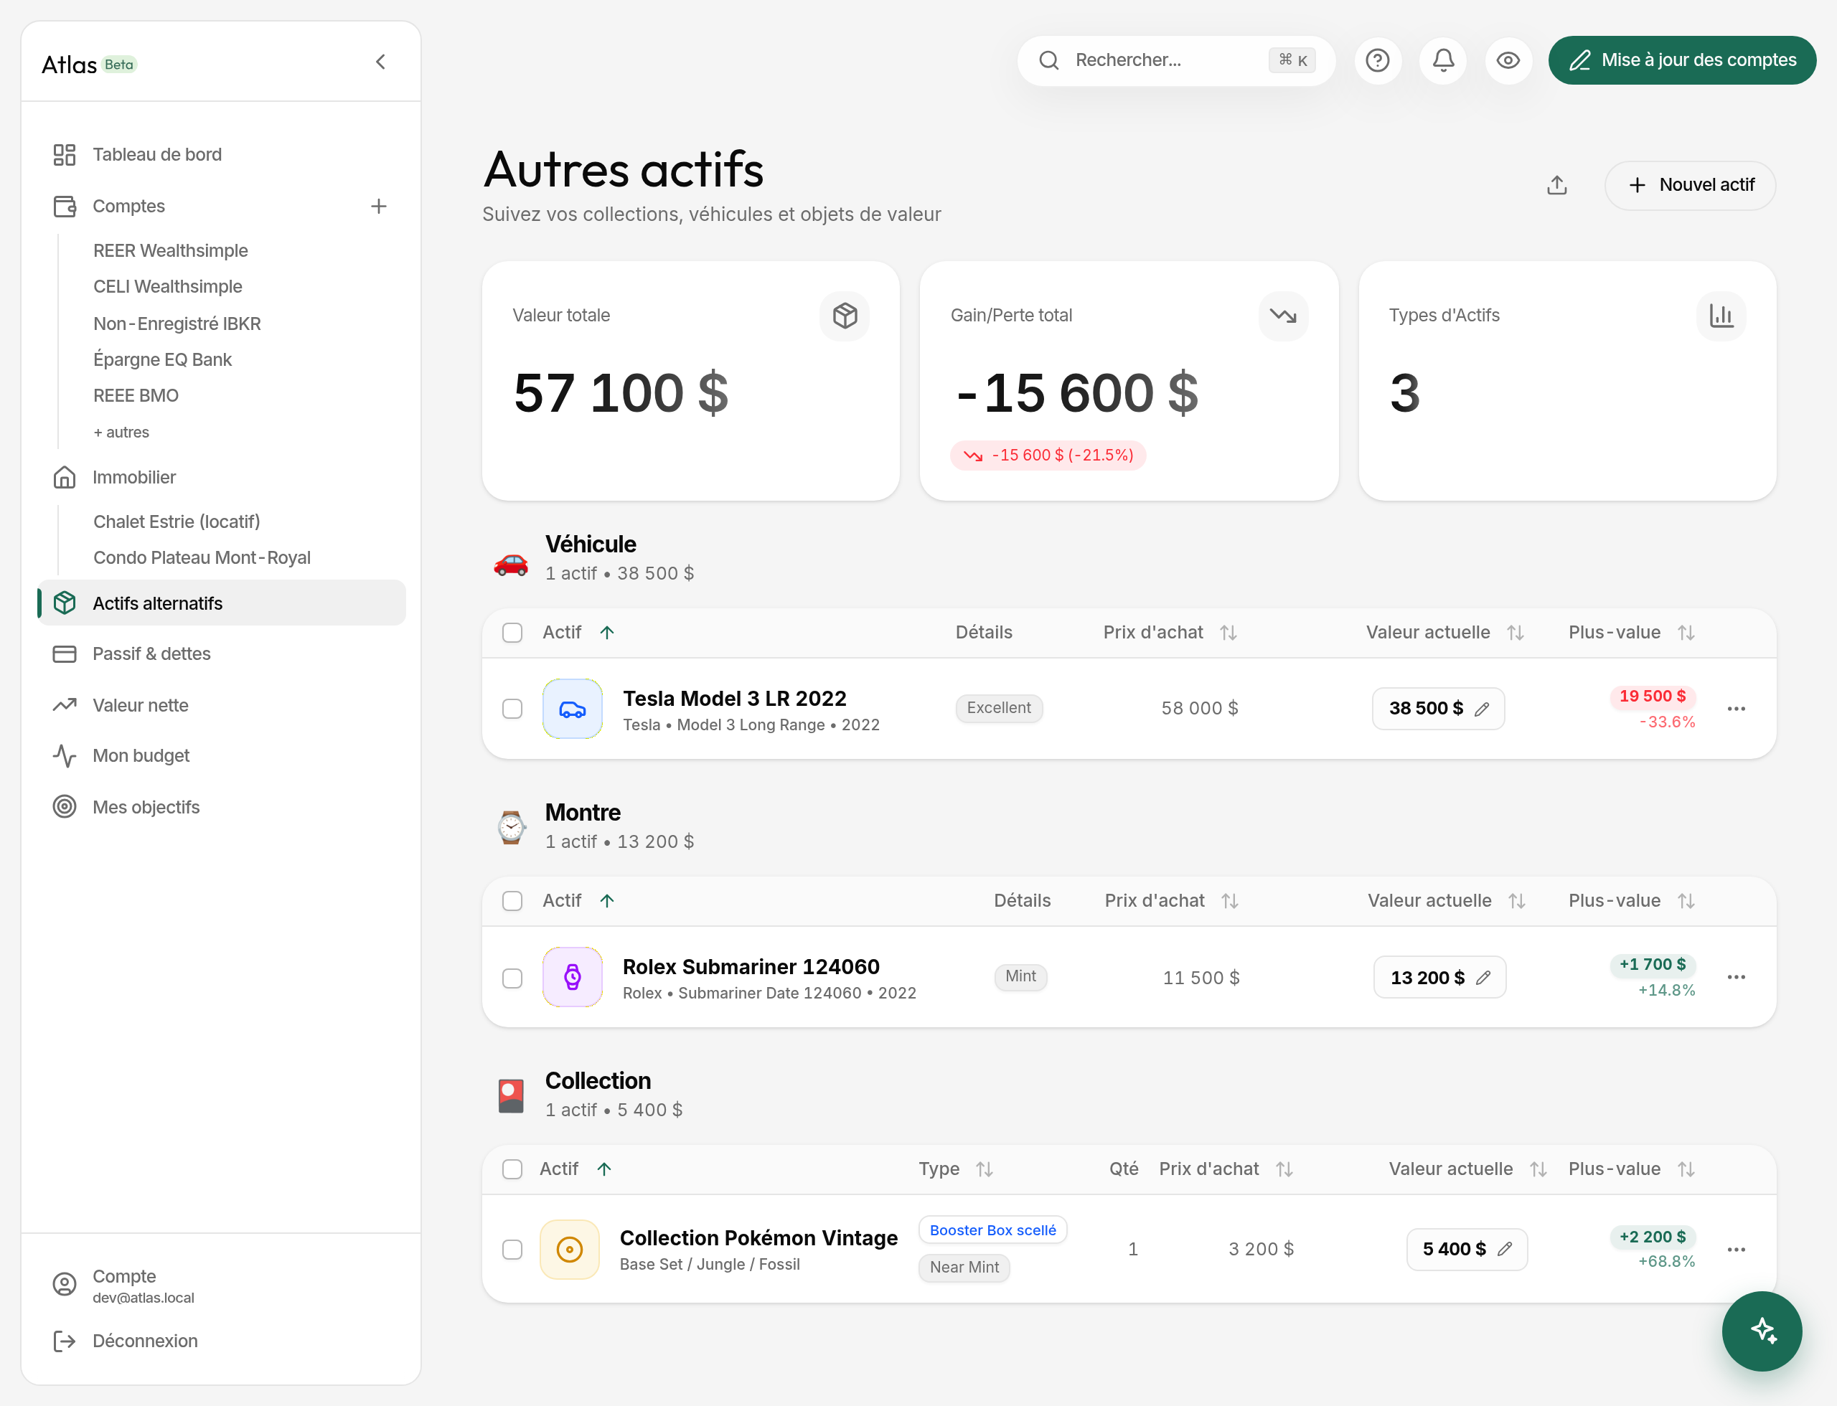Check the Rolex Submariner row checkbox
The width and height of the screenshot is (1837, 1406).
[x=512, y=978]
